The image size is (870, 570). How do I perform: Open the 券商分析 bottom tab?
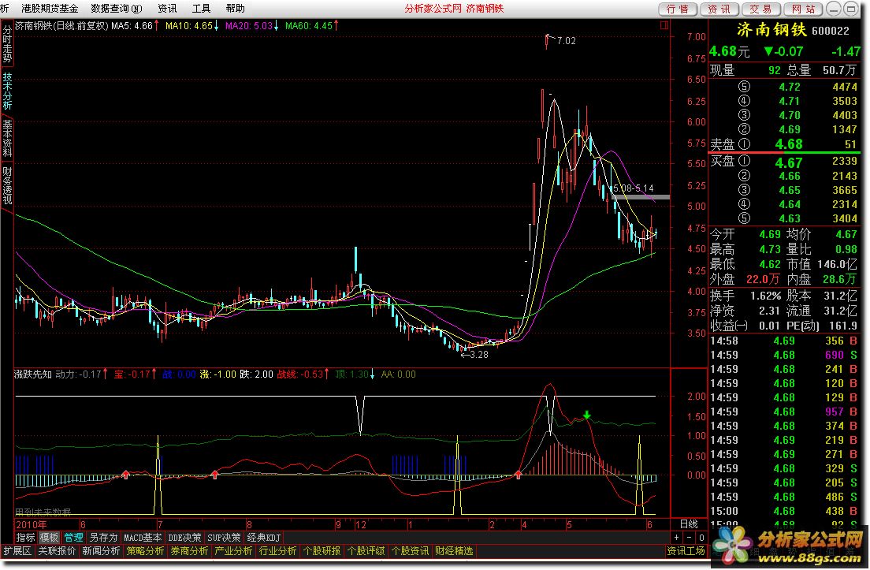point(189,550)
